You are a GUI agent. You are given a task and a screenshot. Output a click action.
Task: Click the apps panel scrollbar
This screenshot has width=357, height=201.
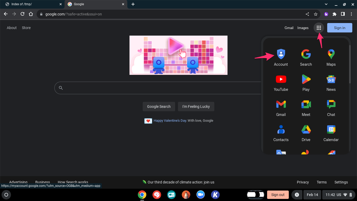350,64
